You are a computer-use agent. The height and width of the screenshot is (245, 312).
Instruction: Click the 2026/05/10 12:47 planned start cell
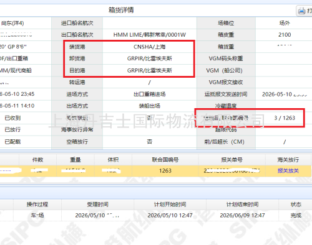tap(170, 215)
